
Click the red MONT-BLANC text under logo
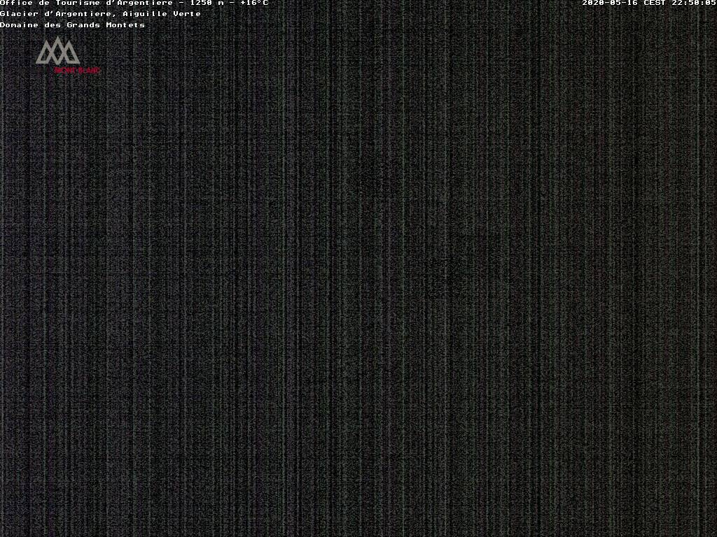tap(77, 71)
